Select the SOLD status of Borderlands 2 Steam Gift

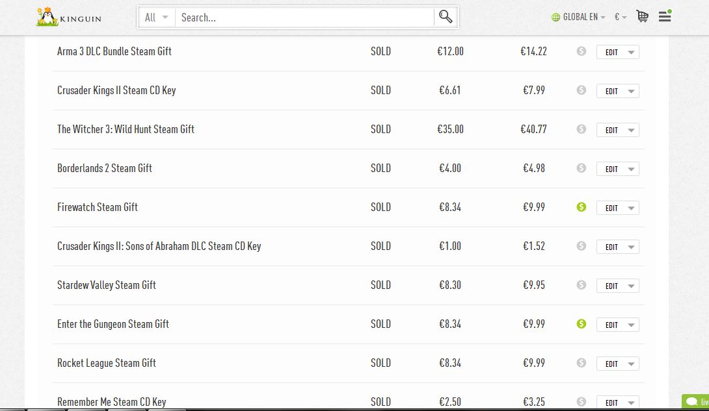(381, 168)
